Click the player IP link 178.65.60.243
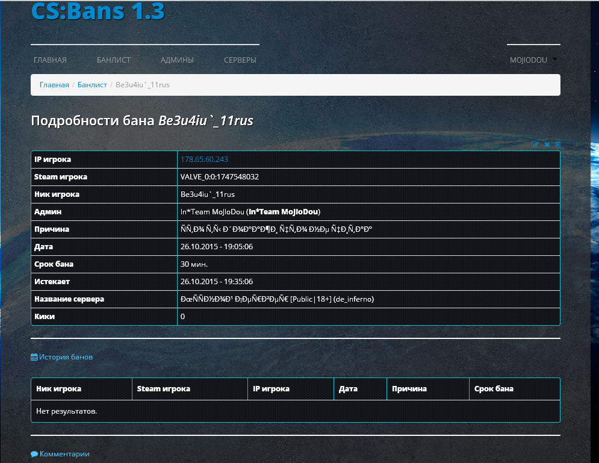599x463 pixels. (204, 160)
